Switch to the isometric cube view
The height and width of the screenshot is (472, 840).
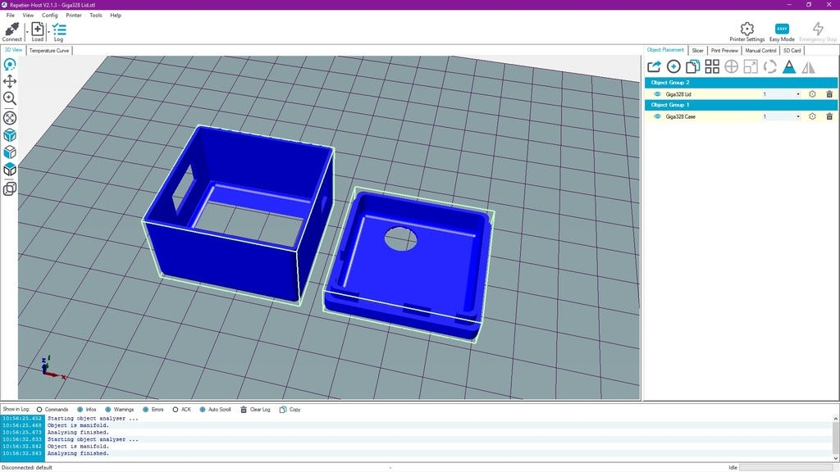(x=10, y=135)
